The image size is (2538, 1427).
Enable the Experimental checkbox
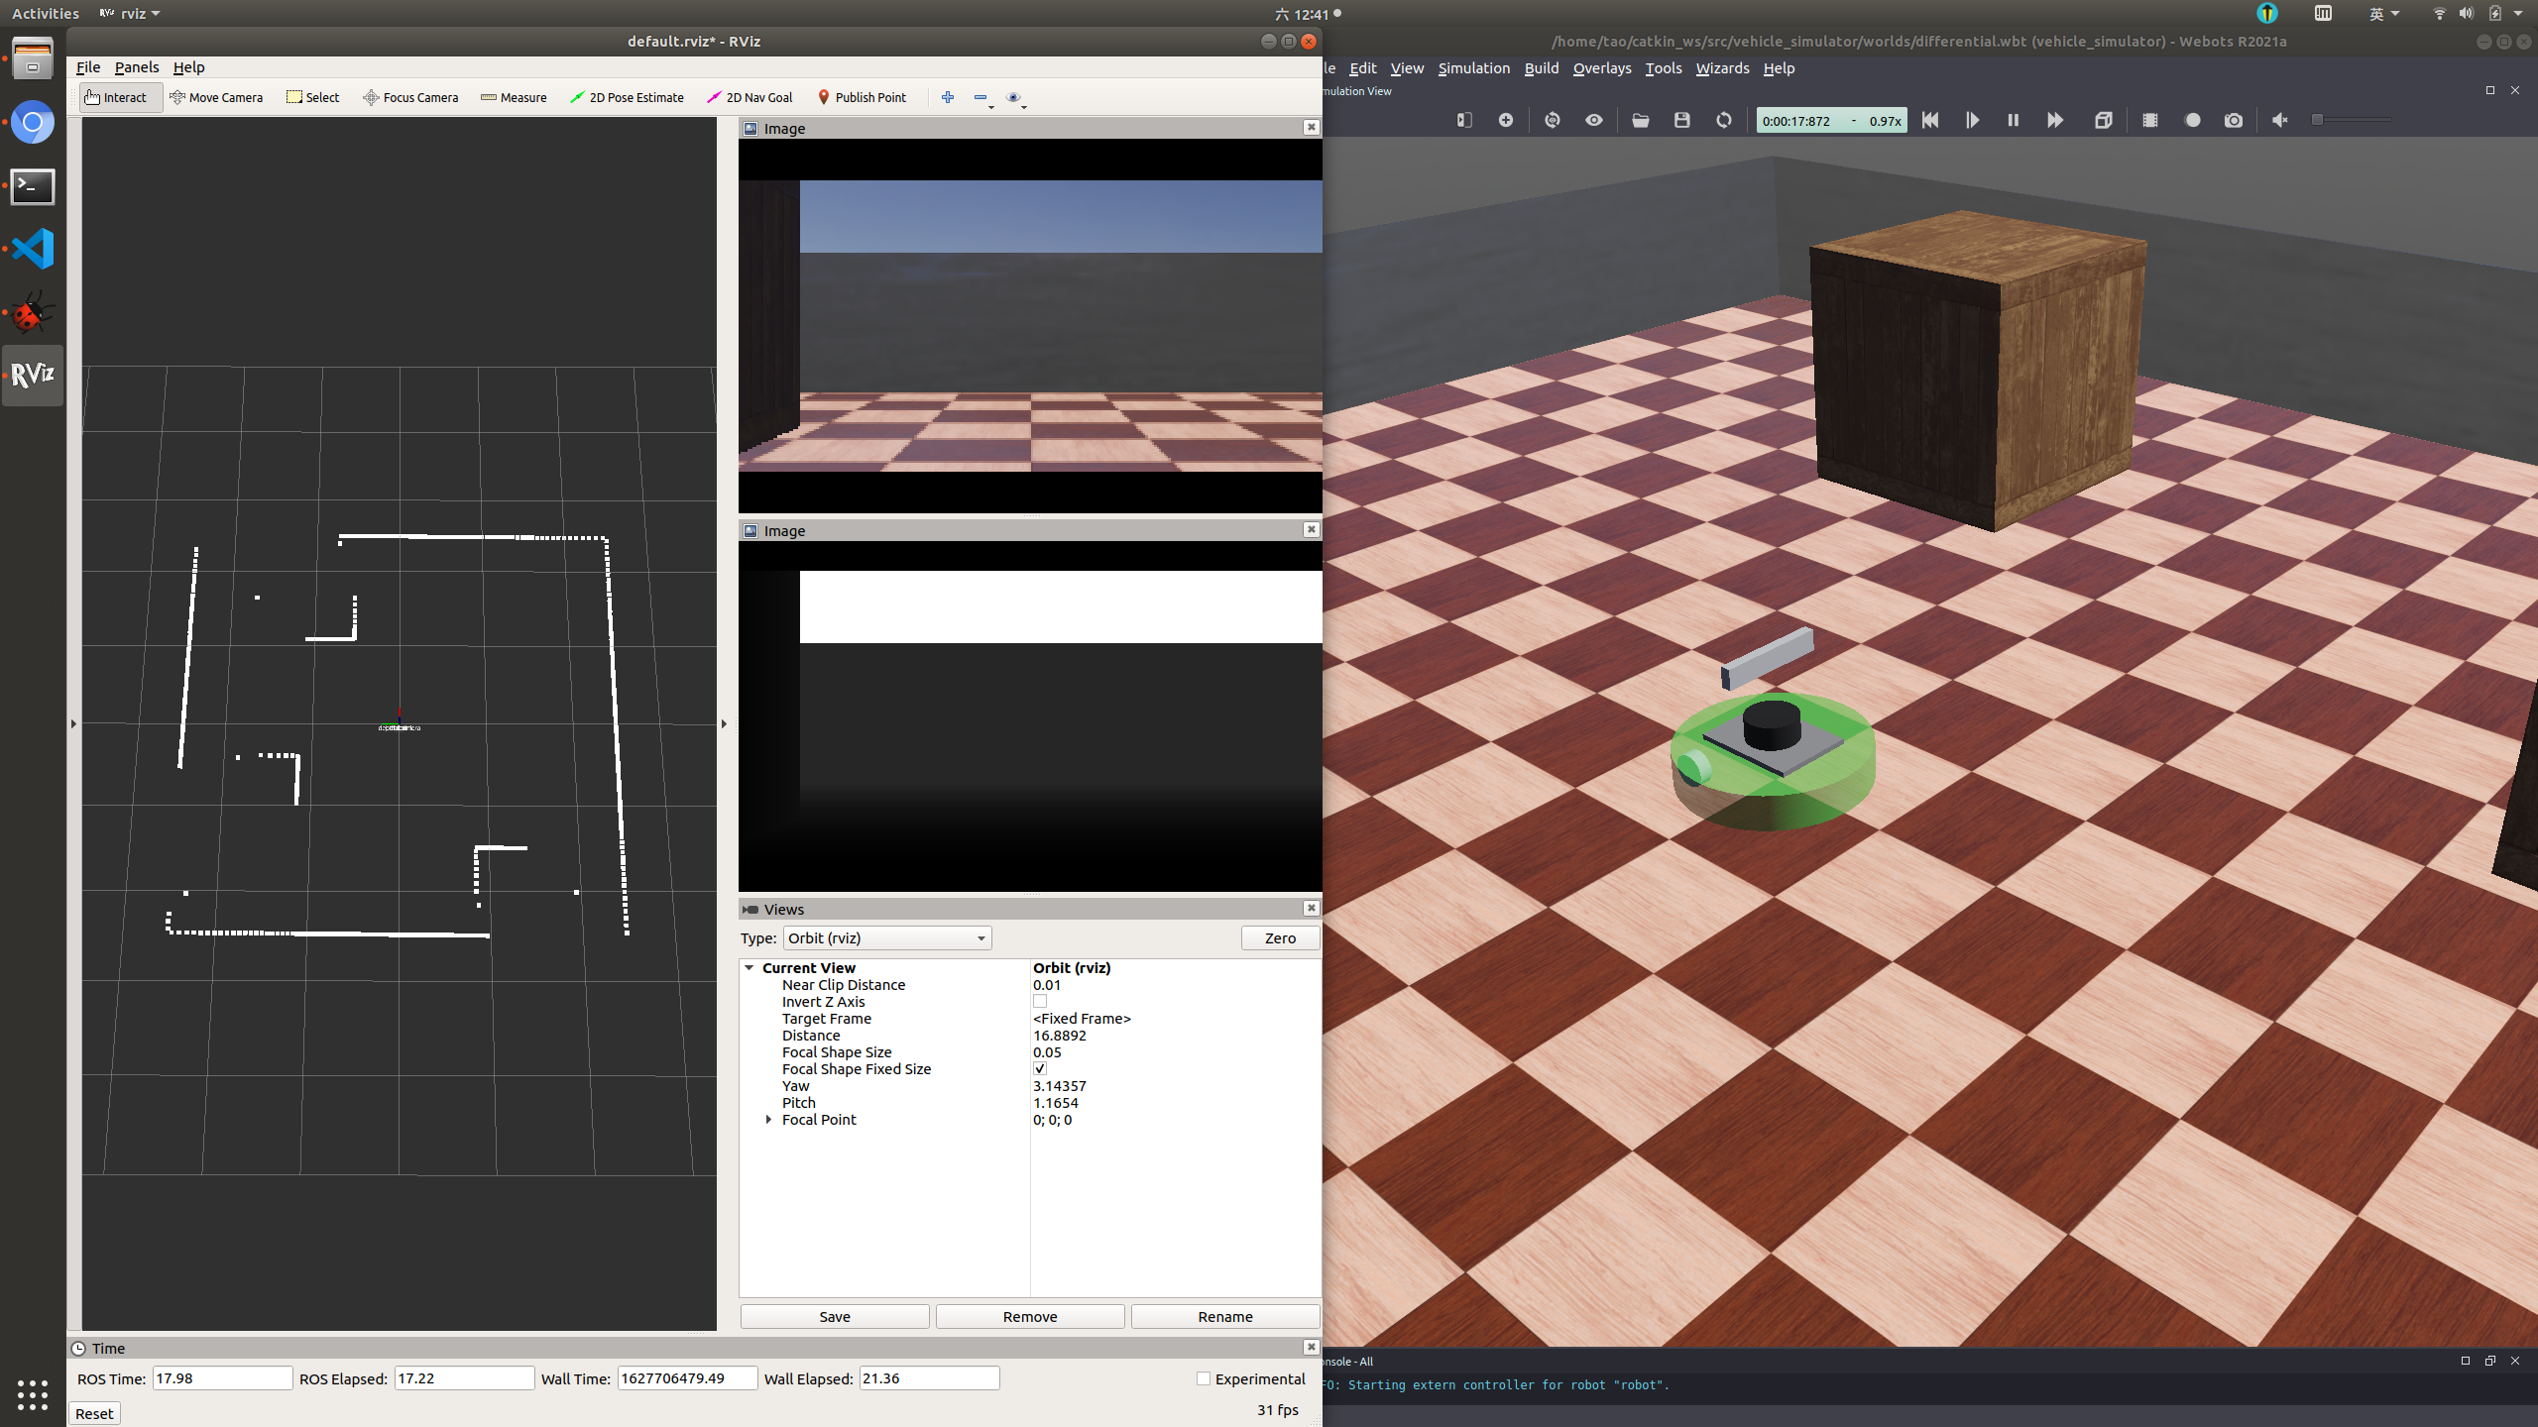point(1204,1378)
